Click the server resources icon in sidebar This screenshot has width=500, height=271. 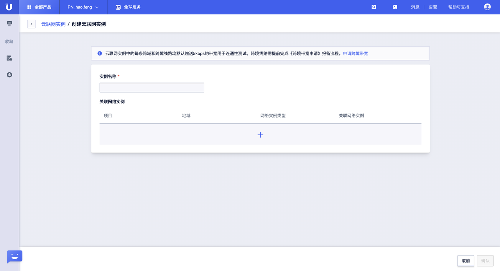pyautogui.click(x=9, y=58)
